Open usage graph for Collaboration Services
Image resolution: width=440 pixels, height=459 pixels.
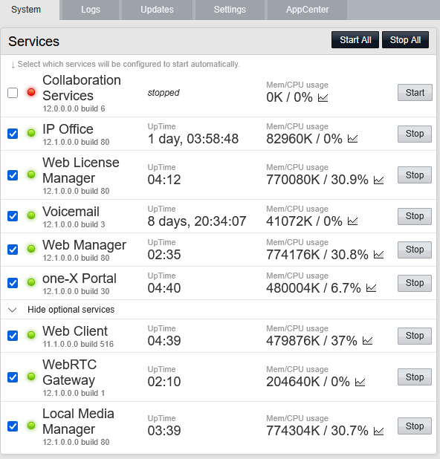click(323, 97)
